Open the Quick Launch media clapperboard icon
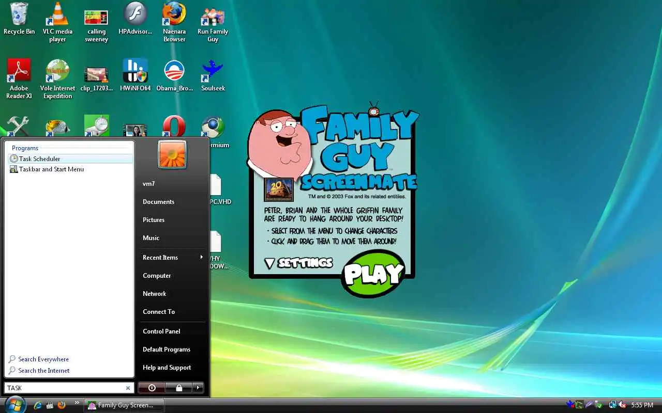The height and width of the screenshot is (413, 662). point(50,405)
